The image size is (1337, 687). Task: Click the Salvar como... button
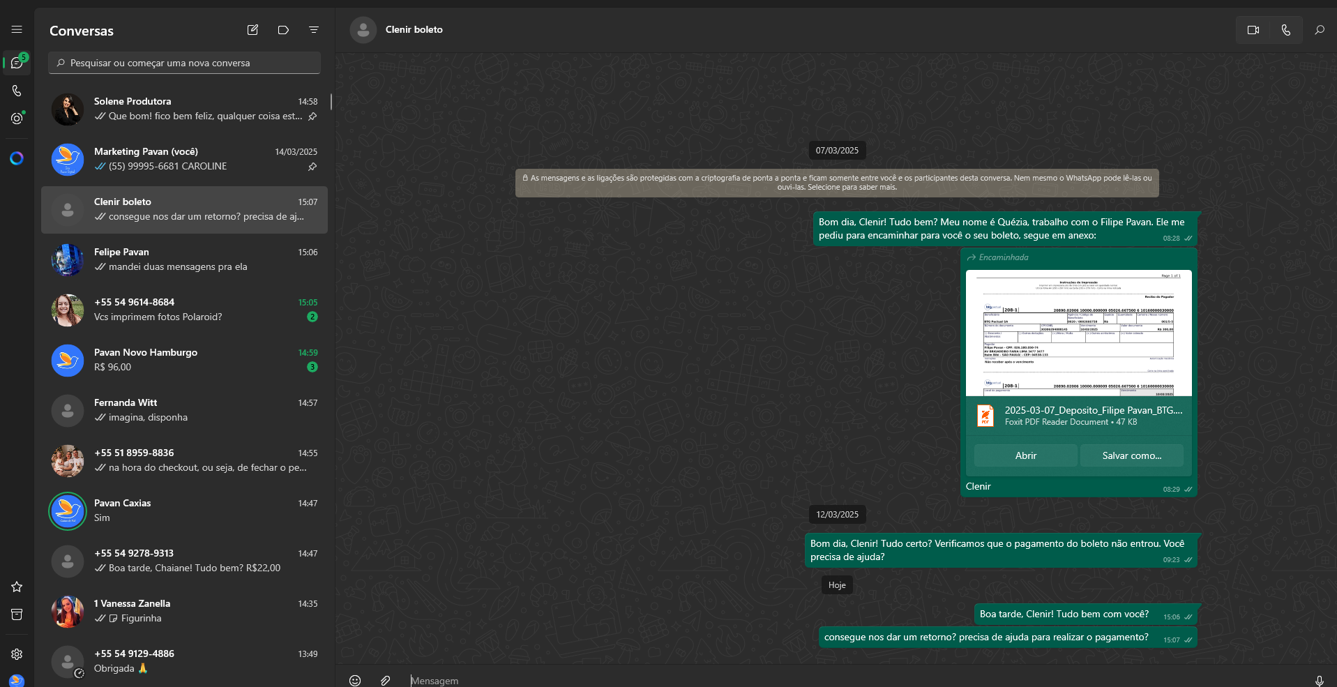pos(1131,455)
